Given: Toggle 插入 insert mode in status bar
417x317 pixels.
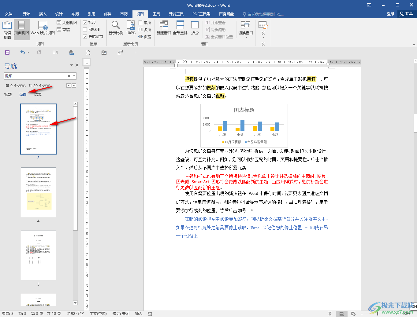Looking at the screenshot, I should point(139,314).
